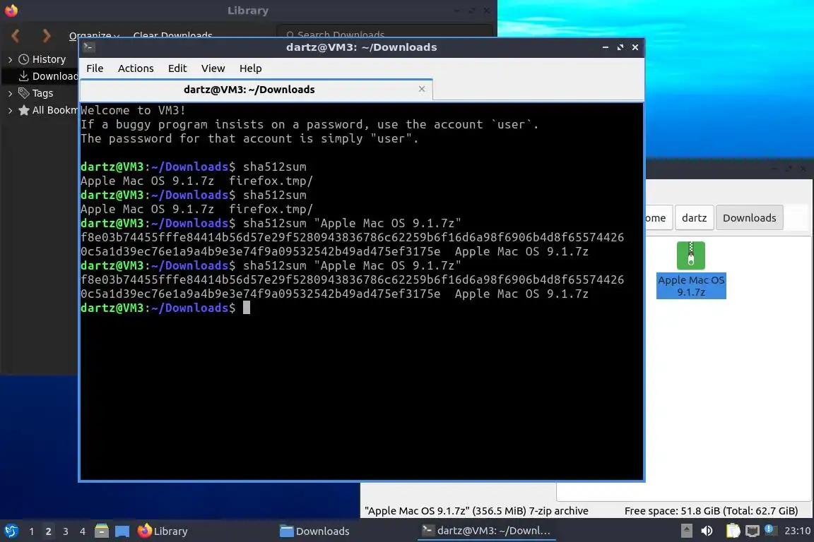Open the Actions menu in terminal

point(136,68)
